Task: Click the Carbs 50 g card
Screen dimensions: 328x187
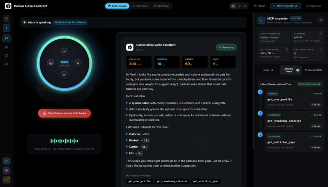Action: coord(195,62)
